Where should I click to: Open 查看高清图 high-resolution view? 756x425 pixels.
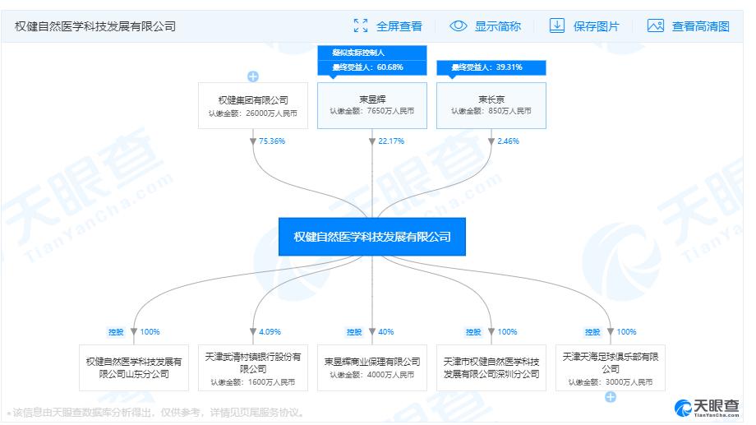pos(701,26)
